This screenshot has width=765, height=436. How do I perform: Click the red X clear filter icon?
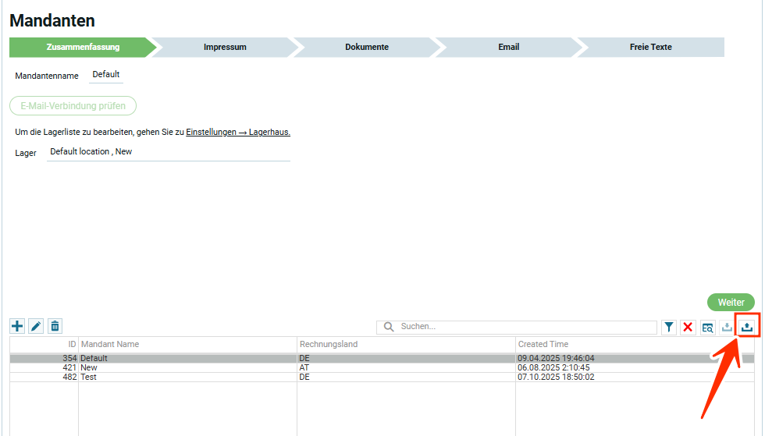pyautogui.click(x=688, y=328)
